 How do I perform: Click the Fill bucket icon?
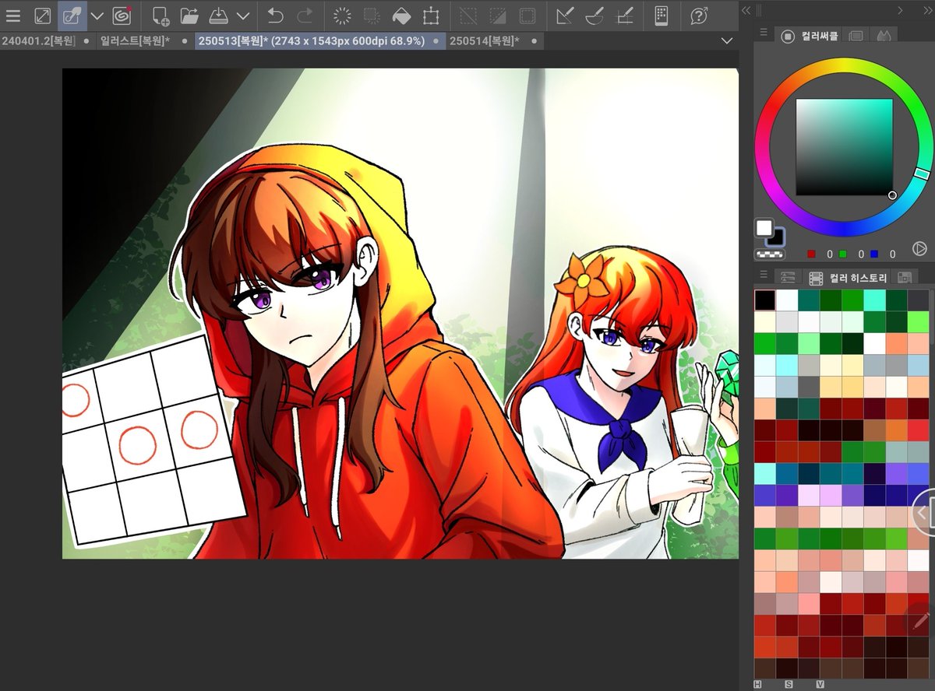(401, 16)
